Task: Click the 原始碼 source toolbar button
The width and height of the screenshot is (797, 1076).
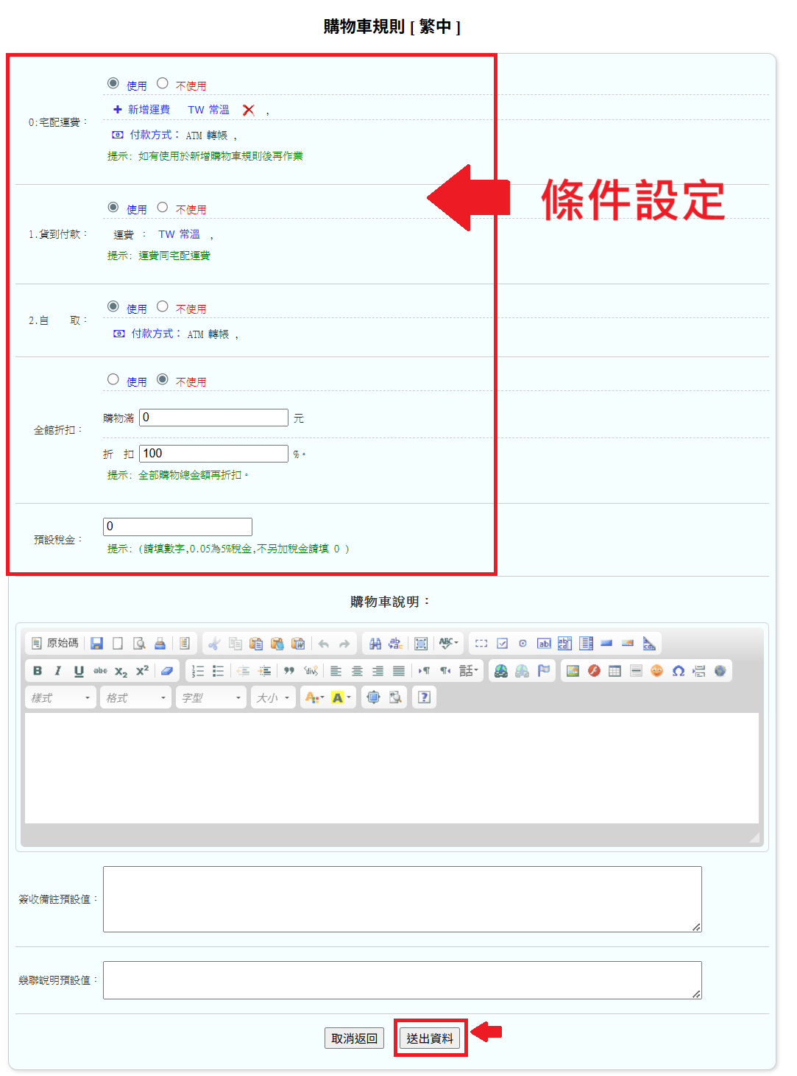Action: [x=55, y=643]
